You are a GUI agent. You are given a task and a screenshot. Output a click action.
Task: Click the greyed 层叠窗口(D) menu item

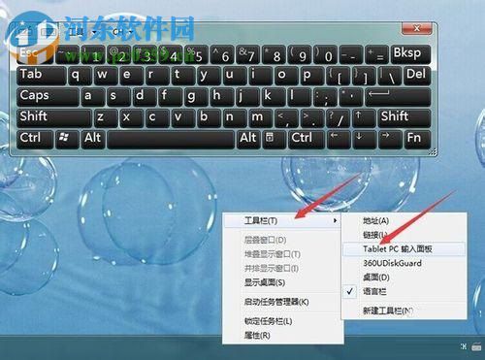point(283,240)
